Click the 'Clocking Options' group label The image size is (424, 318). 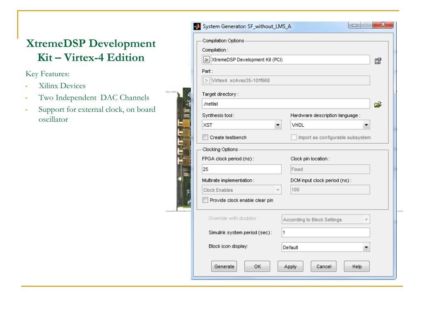pos(220,149)
